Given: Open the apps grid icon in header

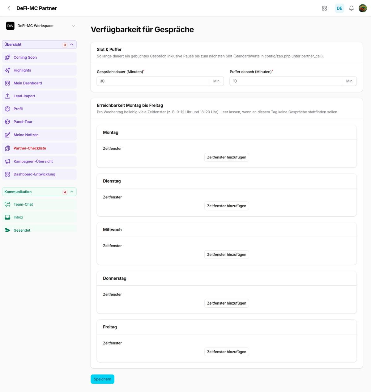Looking at the screenshot, I should point(324,8).
